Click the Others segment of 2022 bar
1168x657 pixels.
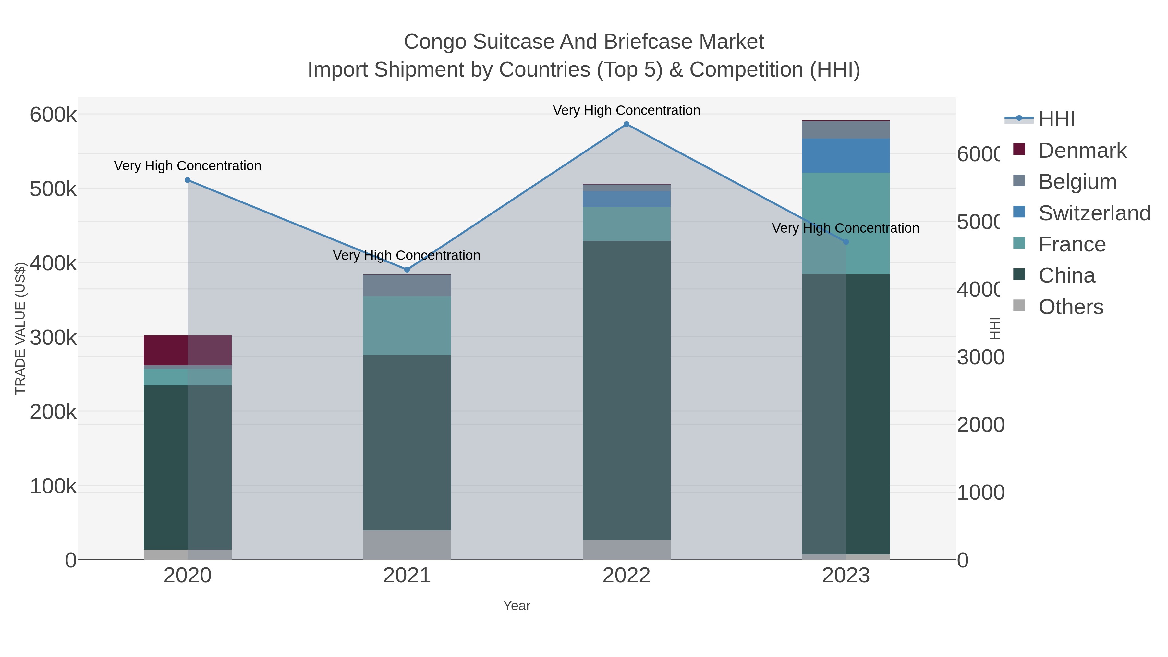pos(627,550)
